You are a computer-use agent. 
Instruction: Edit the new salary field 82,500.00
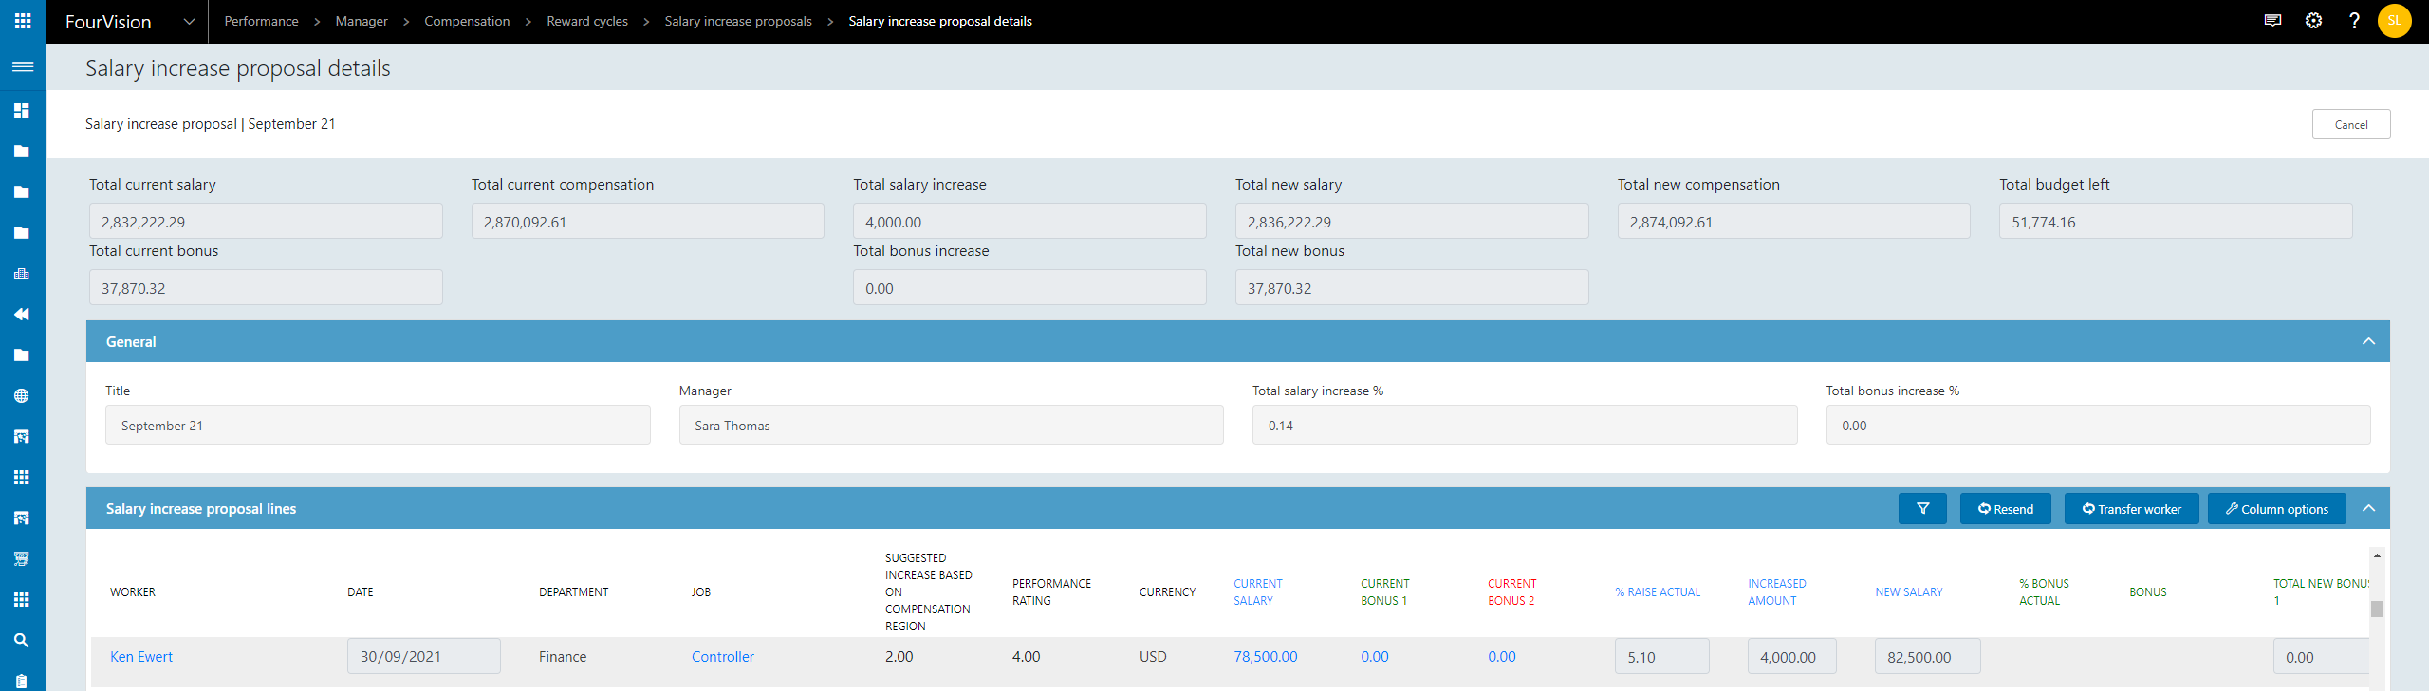(x=1928, y=656)
